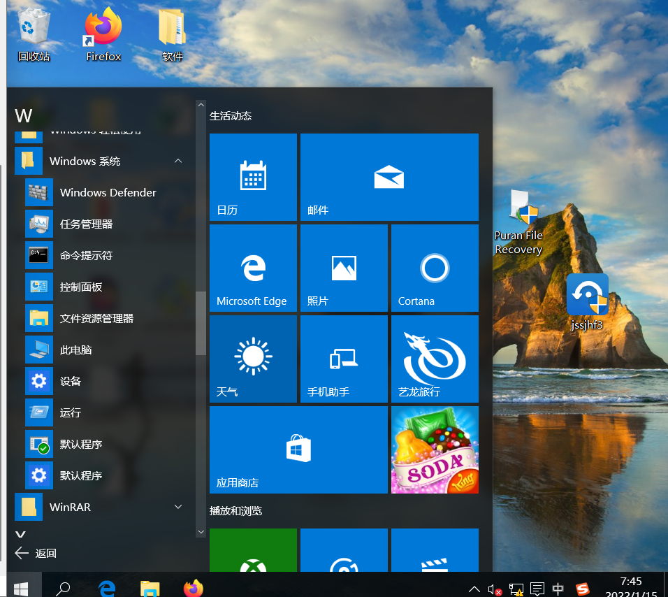Toggle the 中 input language indicator
The height and width of the screenshot is (597, 668).
tap(558, 589)
